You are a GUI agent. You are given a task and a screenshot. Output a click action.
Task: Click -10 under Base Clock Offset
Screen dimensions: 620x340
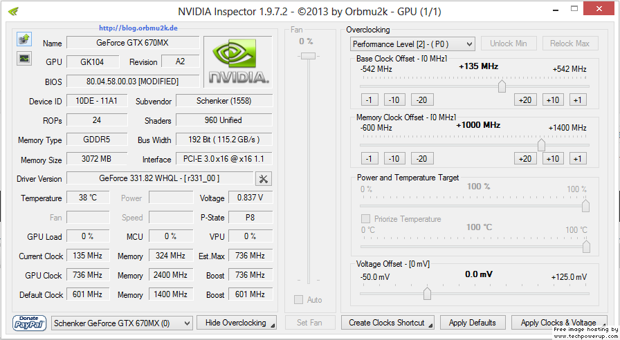click(394, 100)
